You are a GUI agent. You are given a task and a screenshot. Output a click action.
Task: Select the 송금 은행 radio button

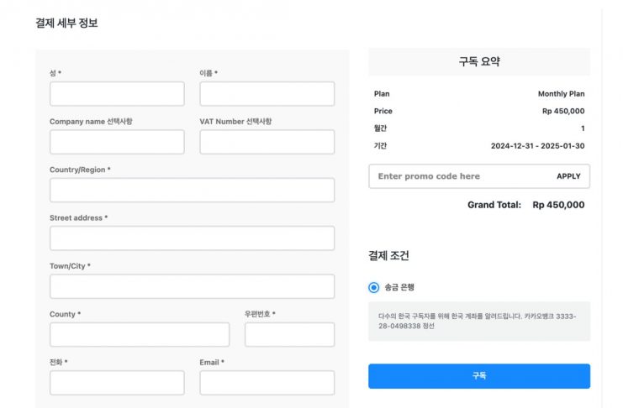click(374, 287)
